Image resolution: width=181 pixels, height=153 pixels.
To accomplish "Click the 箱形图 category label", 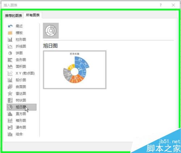I will [x=21, y=121].
